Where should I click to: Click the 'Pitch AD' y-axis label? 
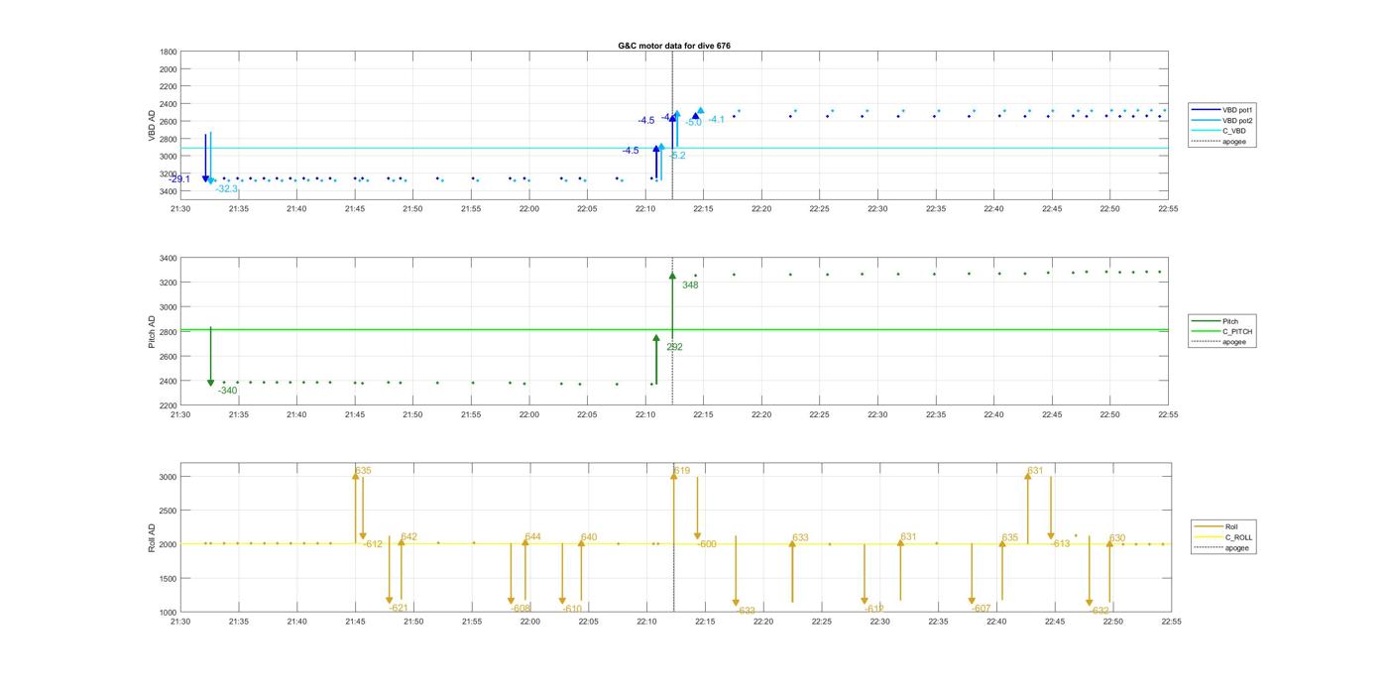(153, 332)
